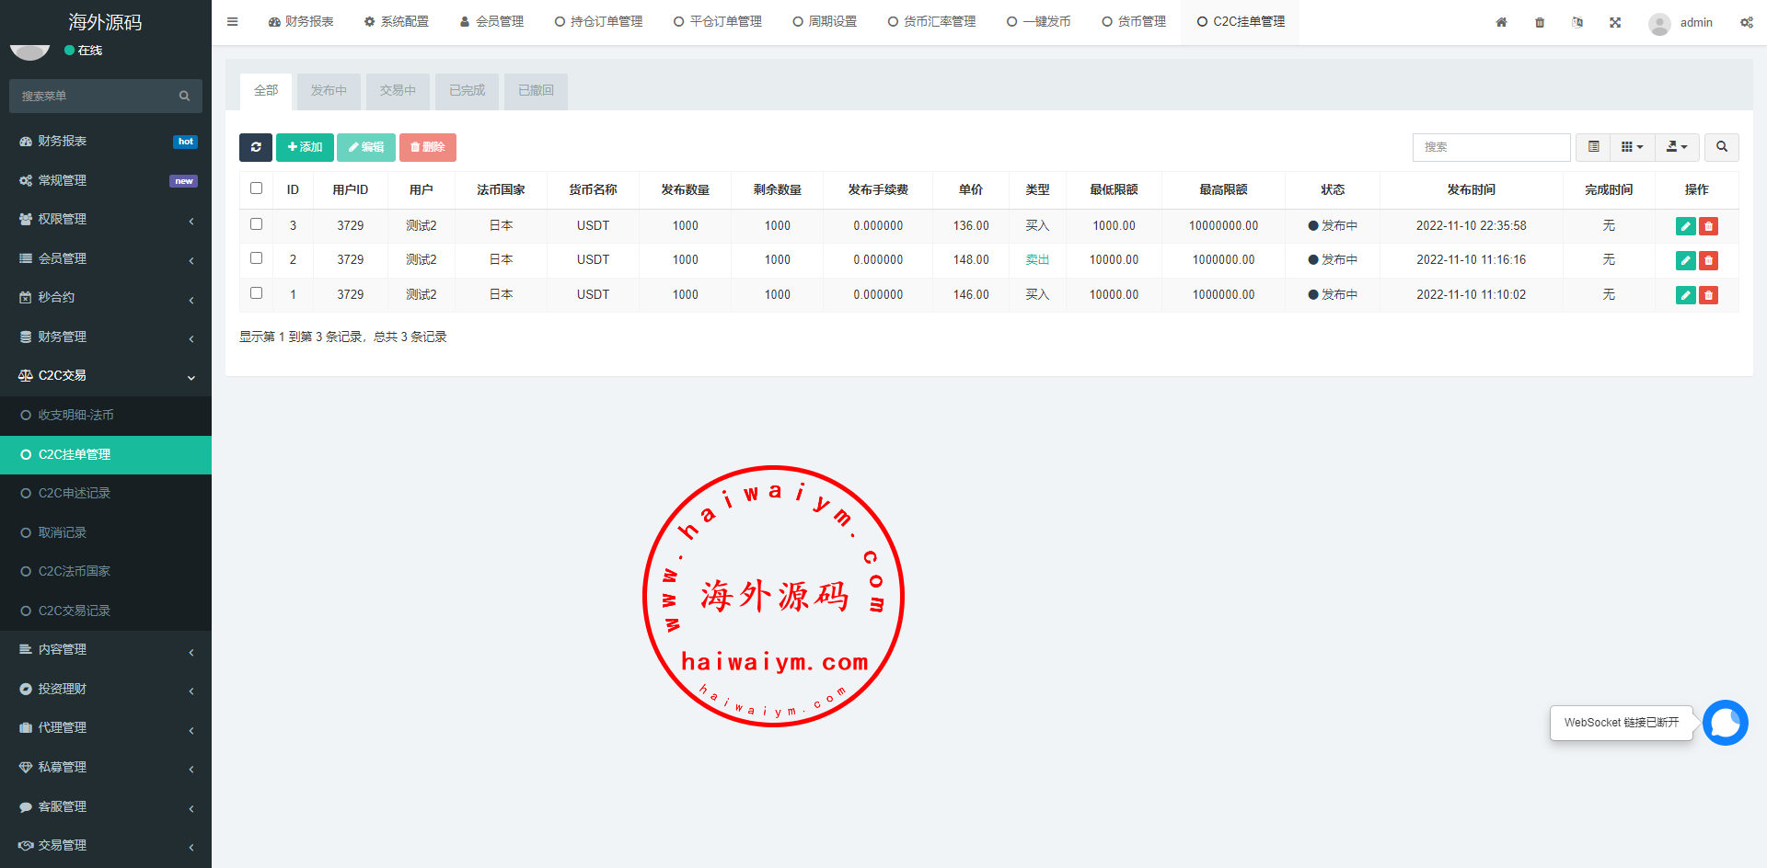Viewport: 1767px width, 868px height.
Task: Click the table 搜索 input field
Action: click(x=1490, y=147)
